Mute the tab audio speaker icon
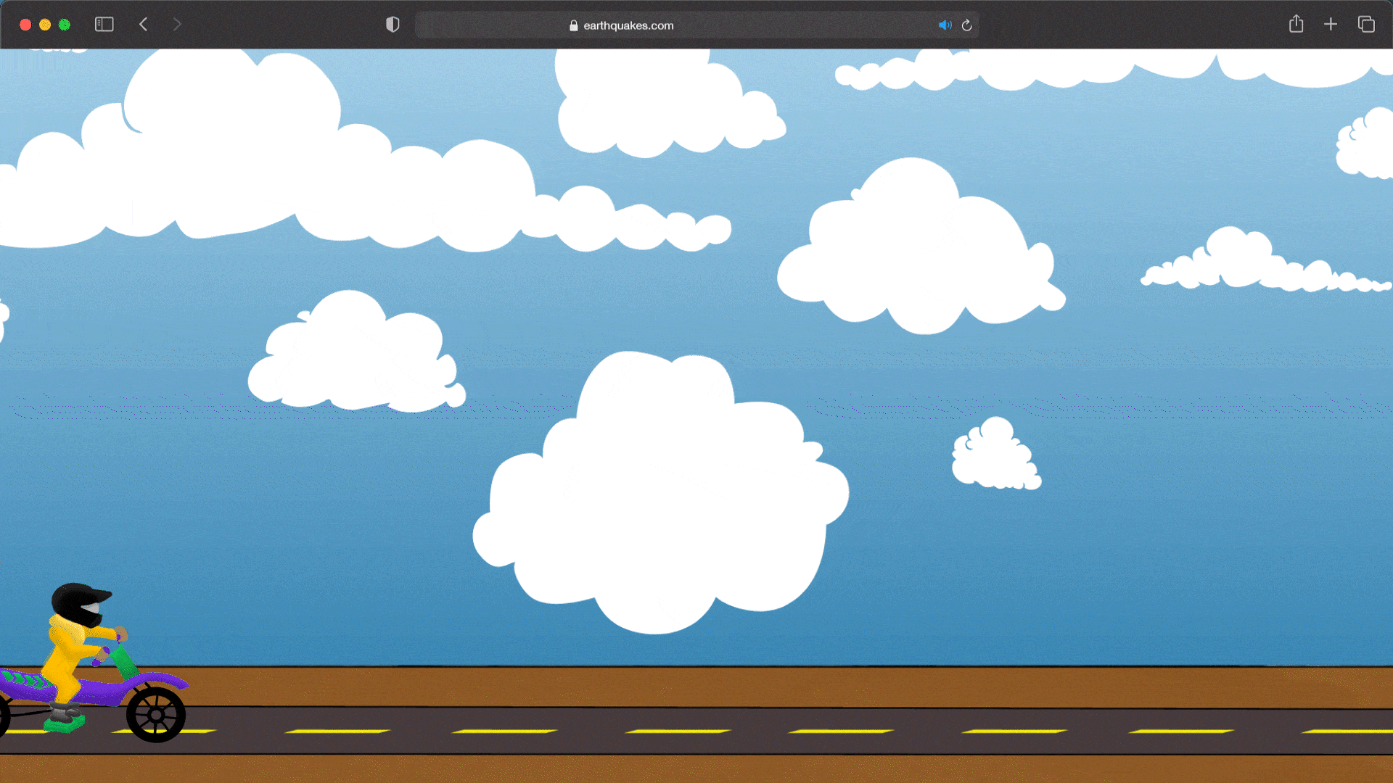The image size is (1393, 783). (x=945, y=25)
